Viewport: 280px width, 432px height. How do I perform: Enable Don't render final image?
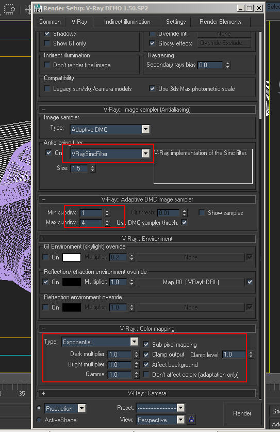click(x=47, y=65)
